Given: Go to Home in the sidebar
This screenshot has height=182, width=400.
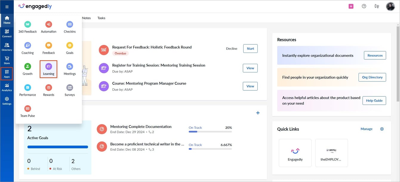Looking at the screenshot, I should [7, 20].
